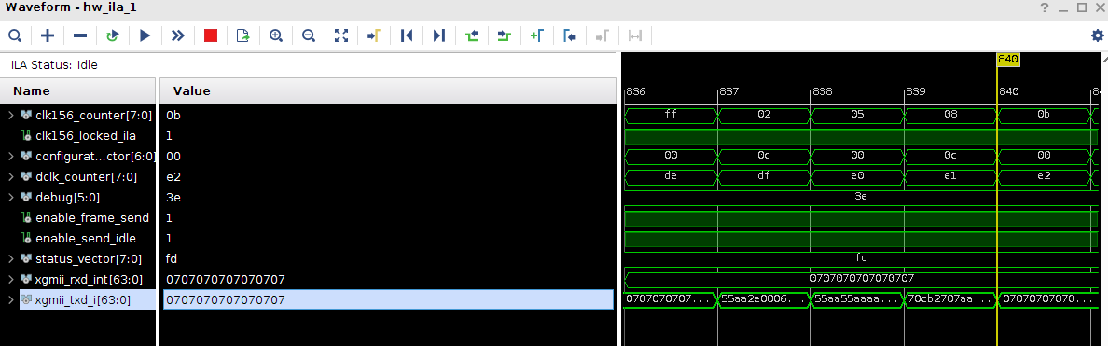The image size is (1108, 346).
Task: Toggle auto re-trigger for the ILA core
Action: [x=112, y=35]
